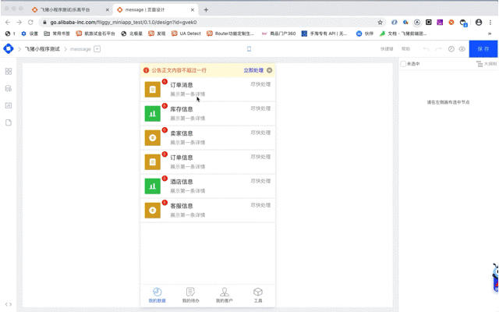
Task: Click the 酒店信息 list row title
Action: 182,182
